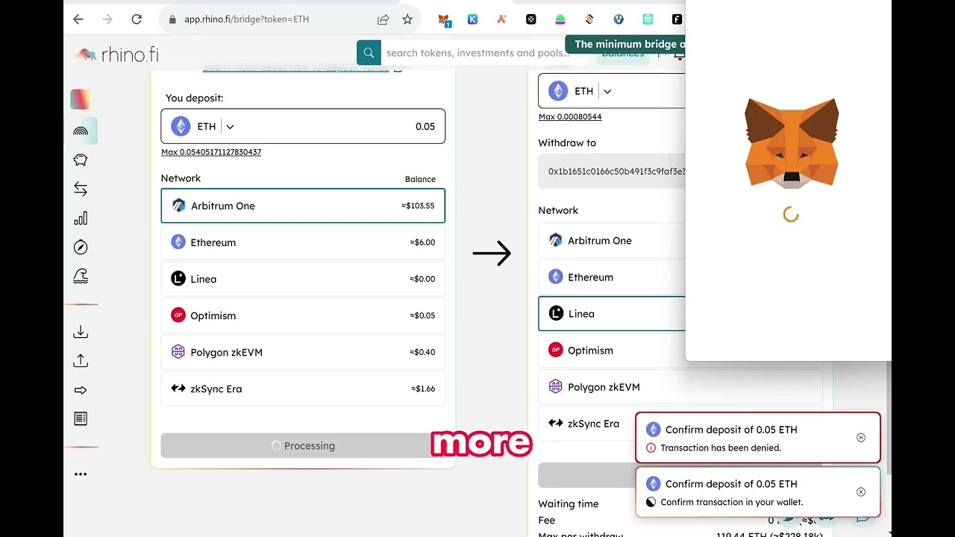The width and height of the screenshot is (955, 537).
Task: Click the ≈$1.66 zkSync Era balance
Action: (x=423, y=389)
